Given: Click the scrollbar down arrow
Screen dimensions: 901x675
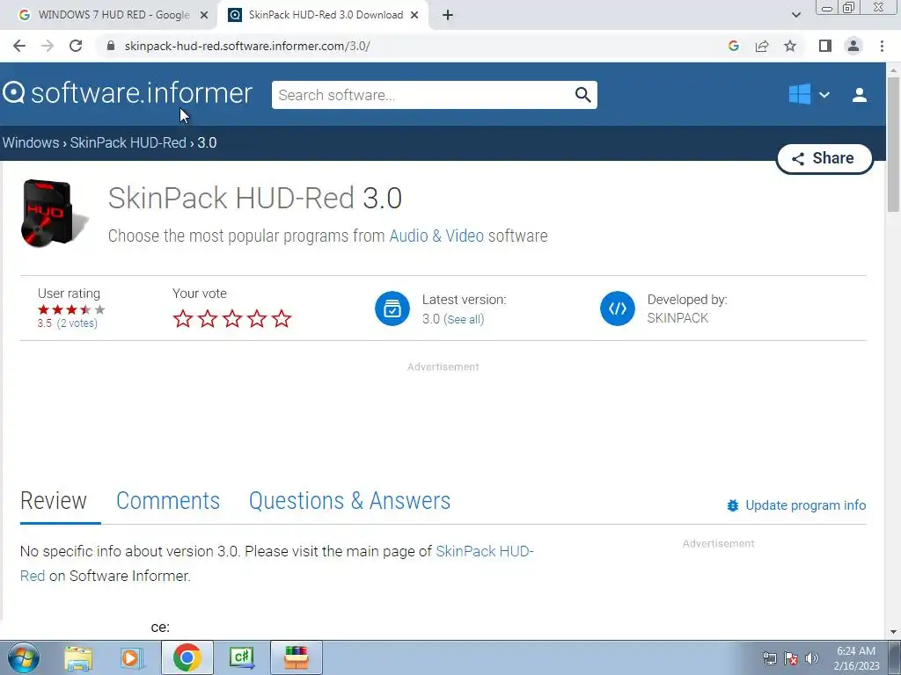Looking at the screenshot, I should 893,632.
